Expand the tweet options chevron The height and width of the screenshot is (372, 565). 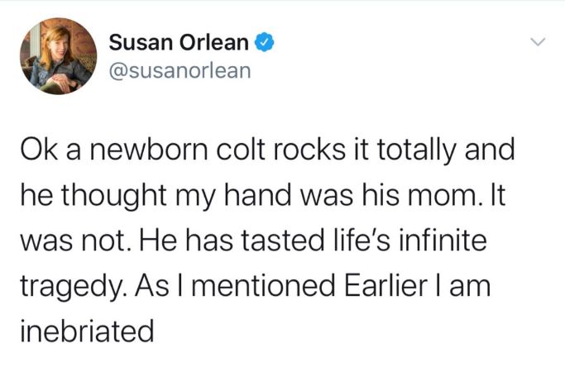[538, 42]
